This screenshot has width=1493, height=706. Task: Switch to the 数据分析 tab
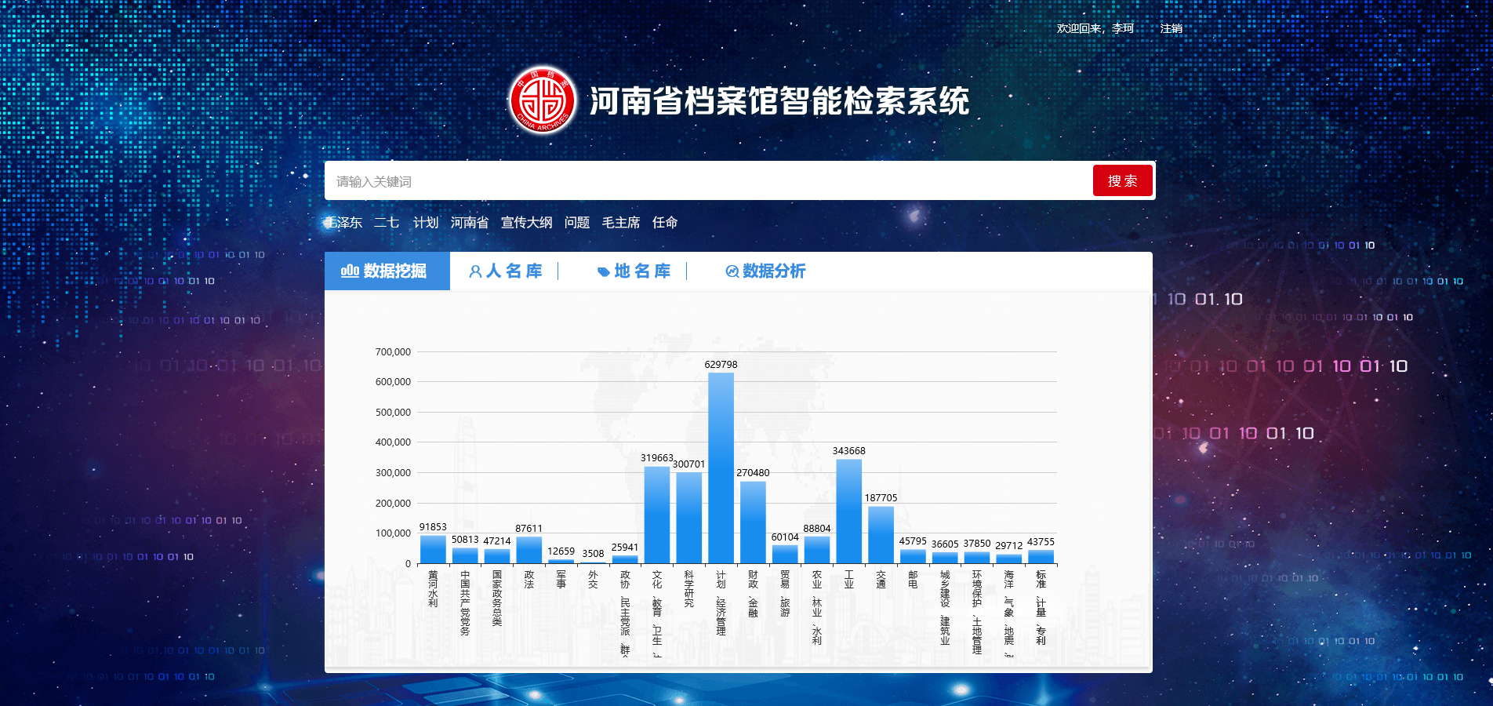(x=773, y=271)
